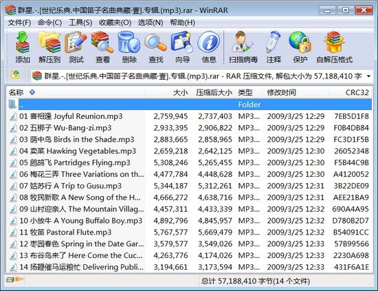Sort by the 压缩后大小 column header

(213, 92)
